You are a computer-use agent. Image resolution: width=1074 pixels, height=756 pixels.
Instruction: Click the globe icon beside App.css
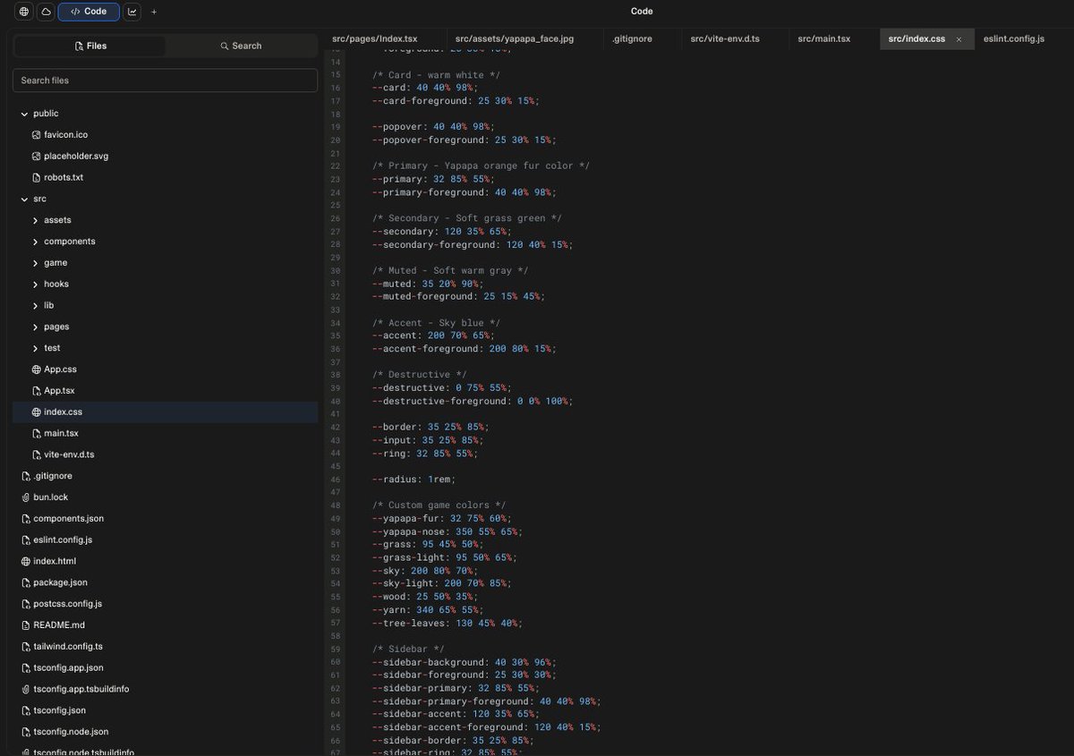(x=37, y=369)
